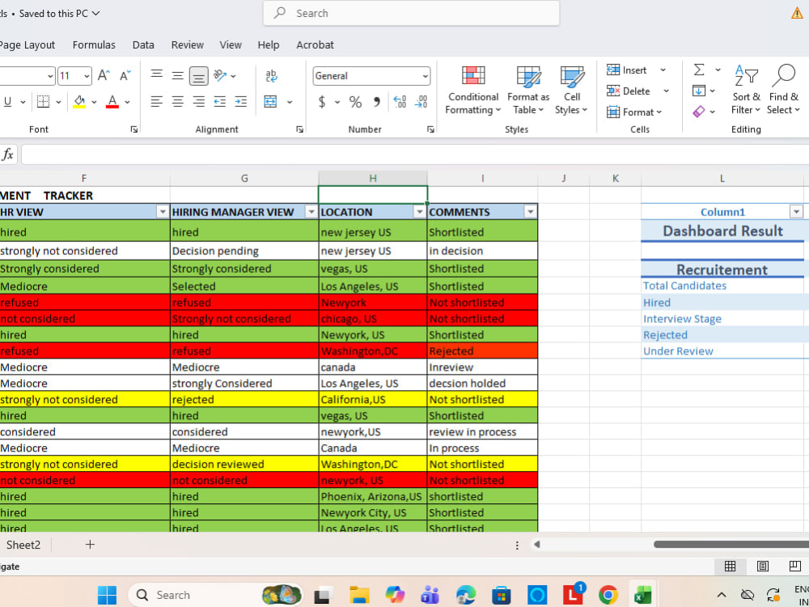This screenshot has width=809, height=607.
Task: Increase the decimal places
Action: pos(400,102)
